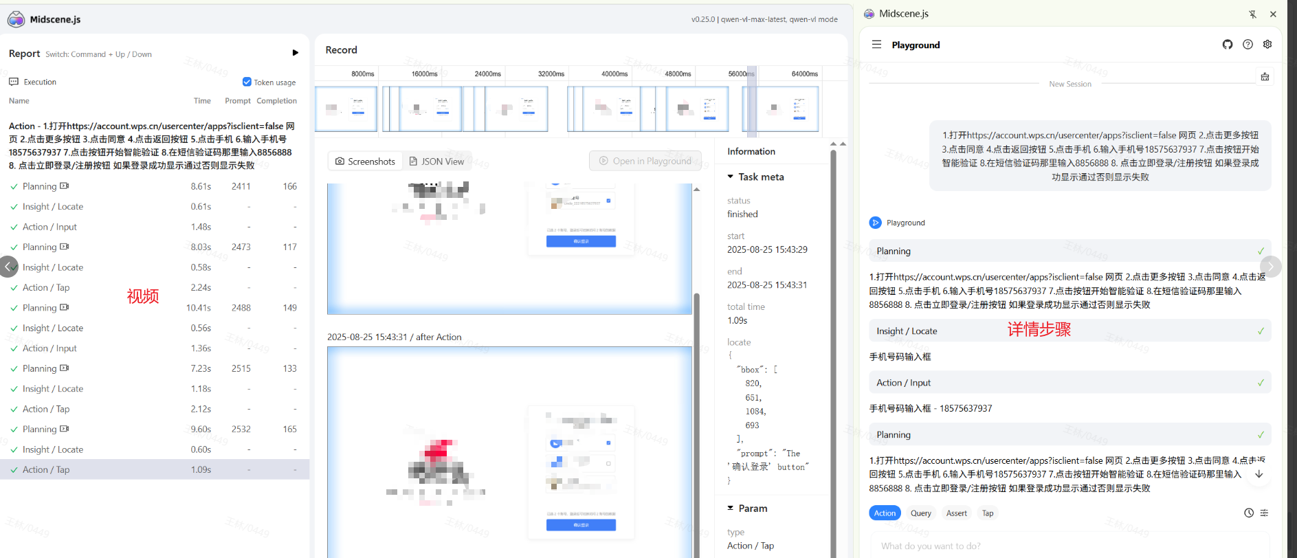Open the GitHub link icon in Playground
Screen dimensions: 1297x558
click(x=1228, y=44)
